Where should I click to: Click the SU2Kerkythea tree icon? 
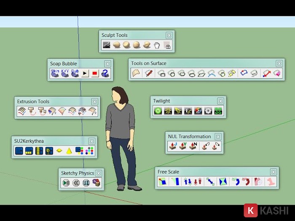(x=49, y=151)
